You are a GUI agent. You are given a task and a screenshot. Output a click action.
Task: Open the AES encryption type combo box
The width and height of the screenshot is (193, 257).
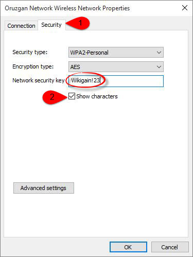click(116, 67)
